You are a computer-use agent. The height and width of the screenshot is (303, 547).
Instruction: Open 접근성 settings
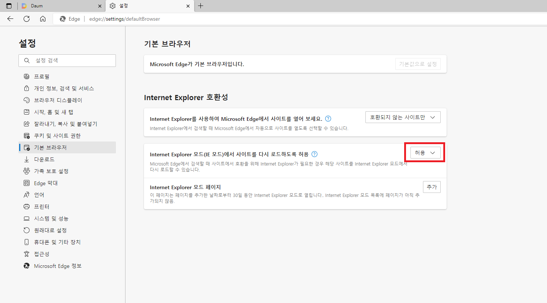[x=67, y=254]
